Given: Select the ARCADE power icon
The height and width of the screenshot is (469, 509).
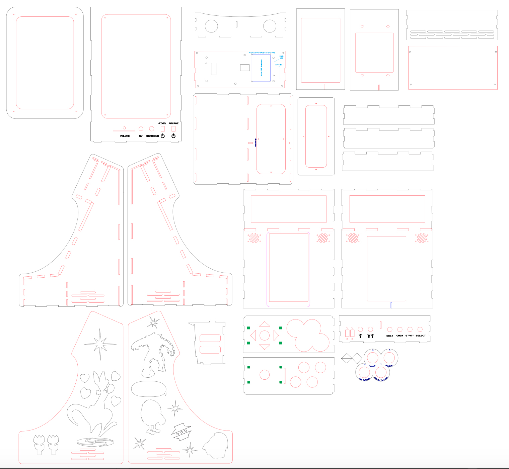Looking at the screenshot, I should point(173,136).
